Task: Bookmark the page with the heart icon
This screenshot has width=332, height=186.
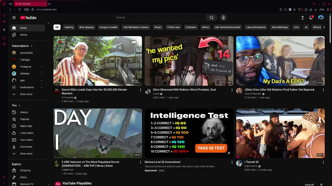Action: click(x=299, y=10)
